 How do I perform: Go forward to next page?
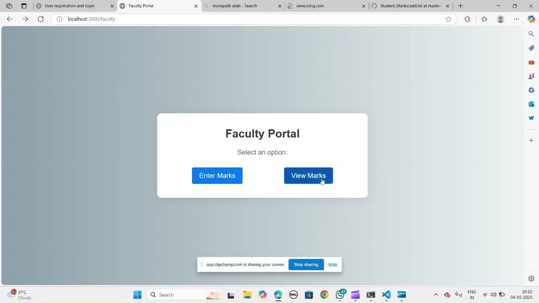pyautogui.click(x=25, y=19)
